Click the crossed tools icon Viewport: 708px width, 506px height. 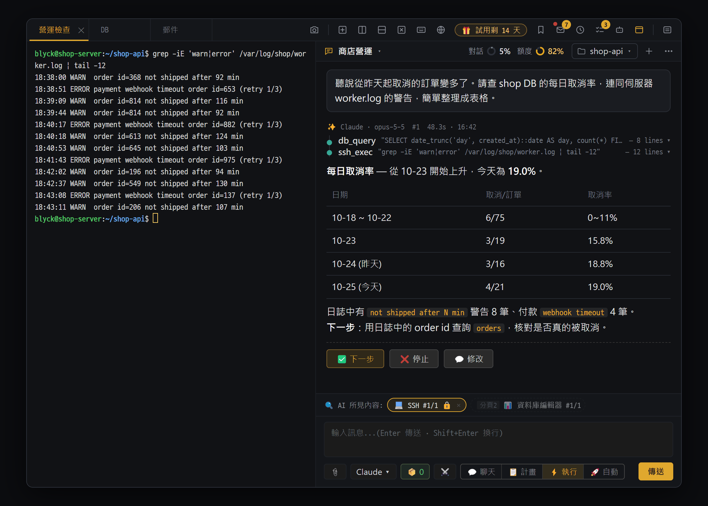tap(445, 472)
